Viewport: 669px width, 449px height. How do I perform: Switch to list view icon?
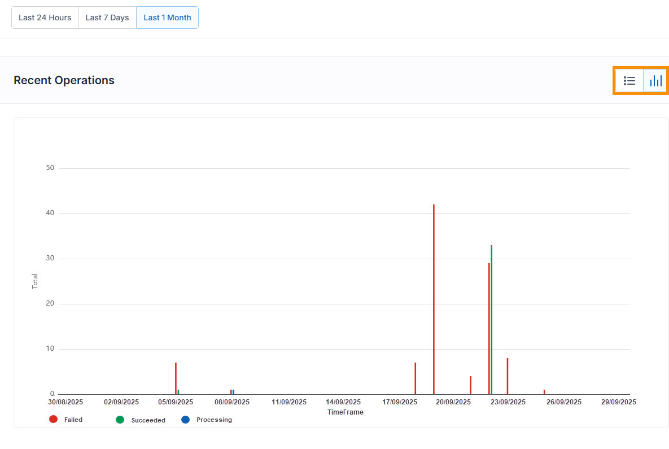[x=629, y=81]
